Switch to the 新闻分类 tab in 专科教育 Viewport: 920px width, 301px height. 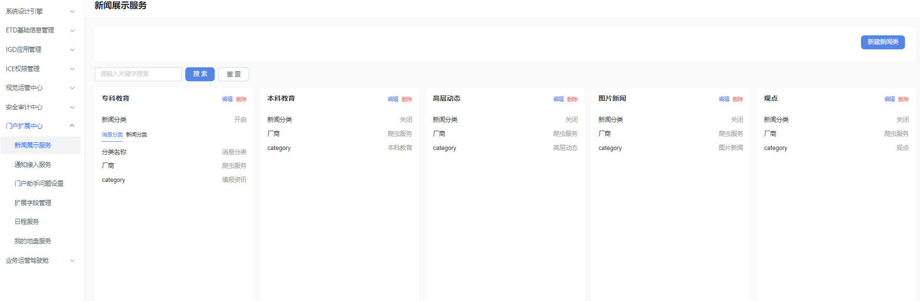136,135
